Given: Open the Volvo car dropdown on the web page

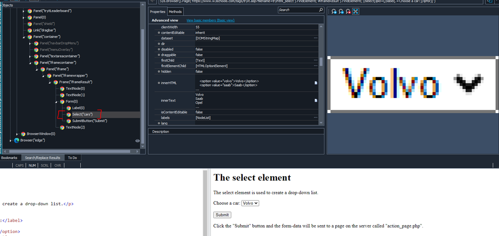Looking at the screenshot, I should 250,203.
